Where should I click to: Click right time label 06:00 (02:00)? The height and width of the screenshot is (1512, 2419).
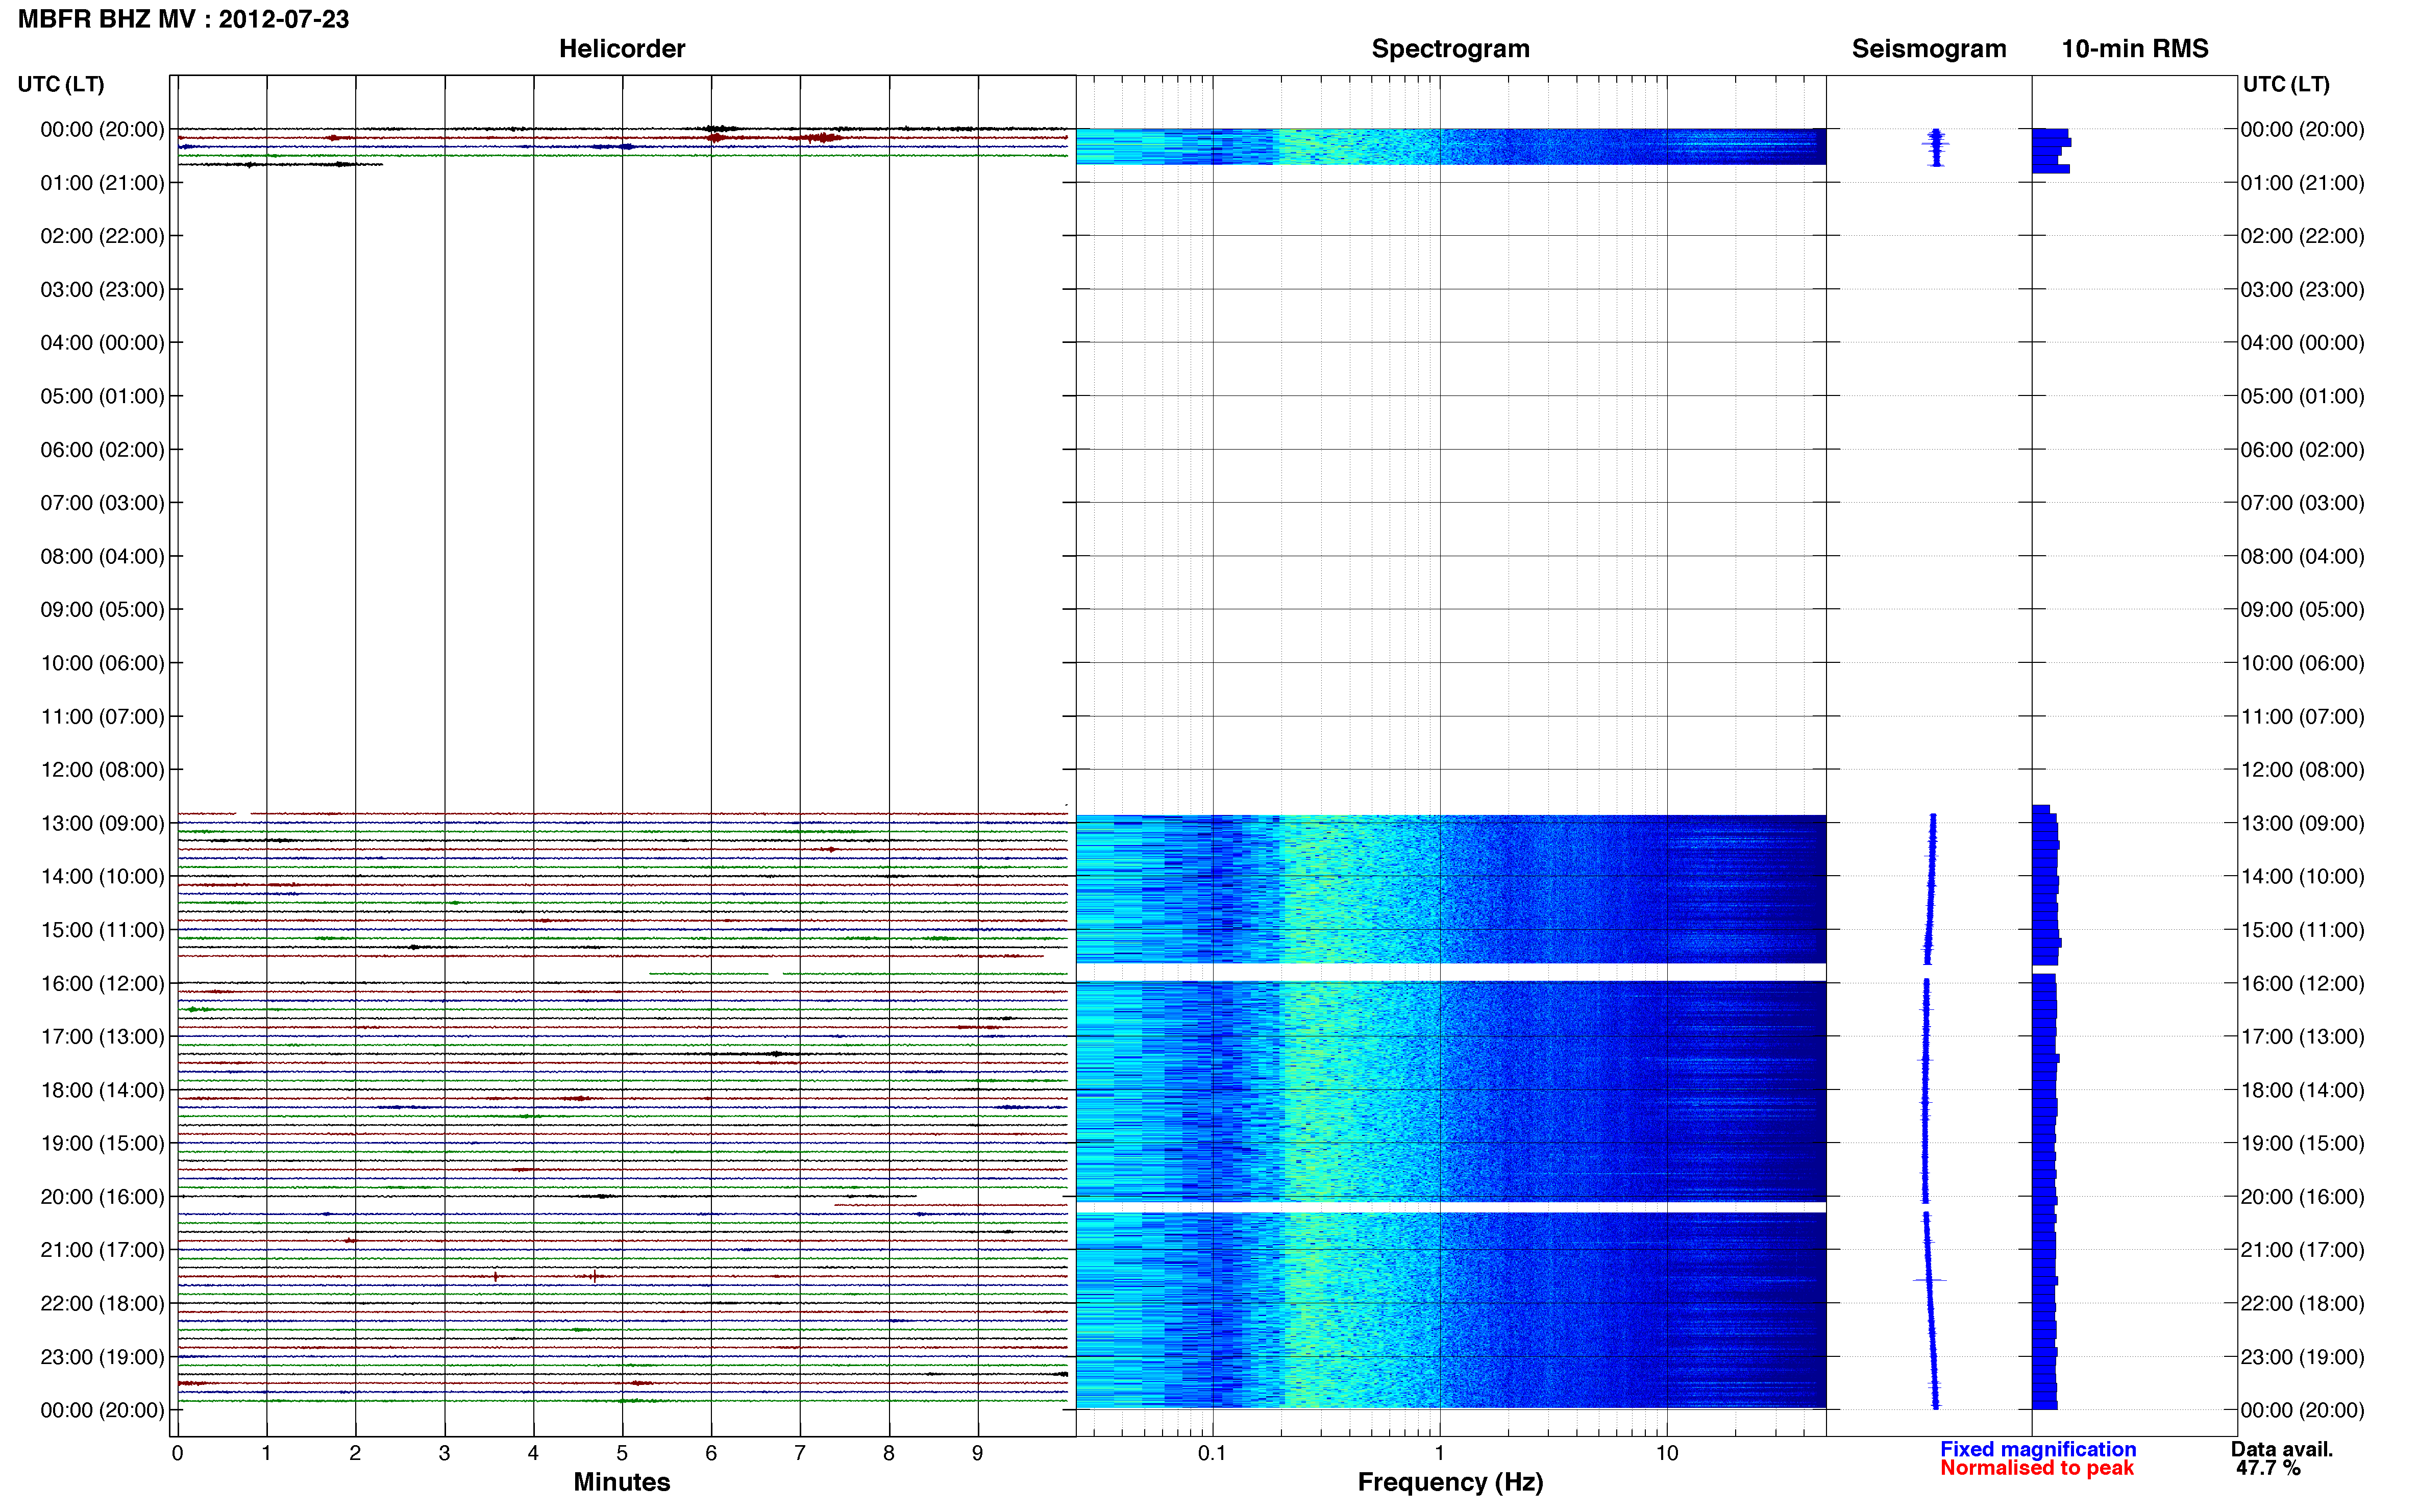[x=2302, y=450]
